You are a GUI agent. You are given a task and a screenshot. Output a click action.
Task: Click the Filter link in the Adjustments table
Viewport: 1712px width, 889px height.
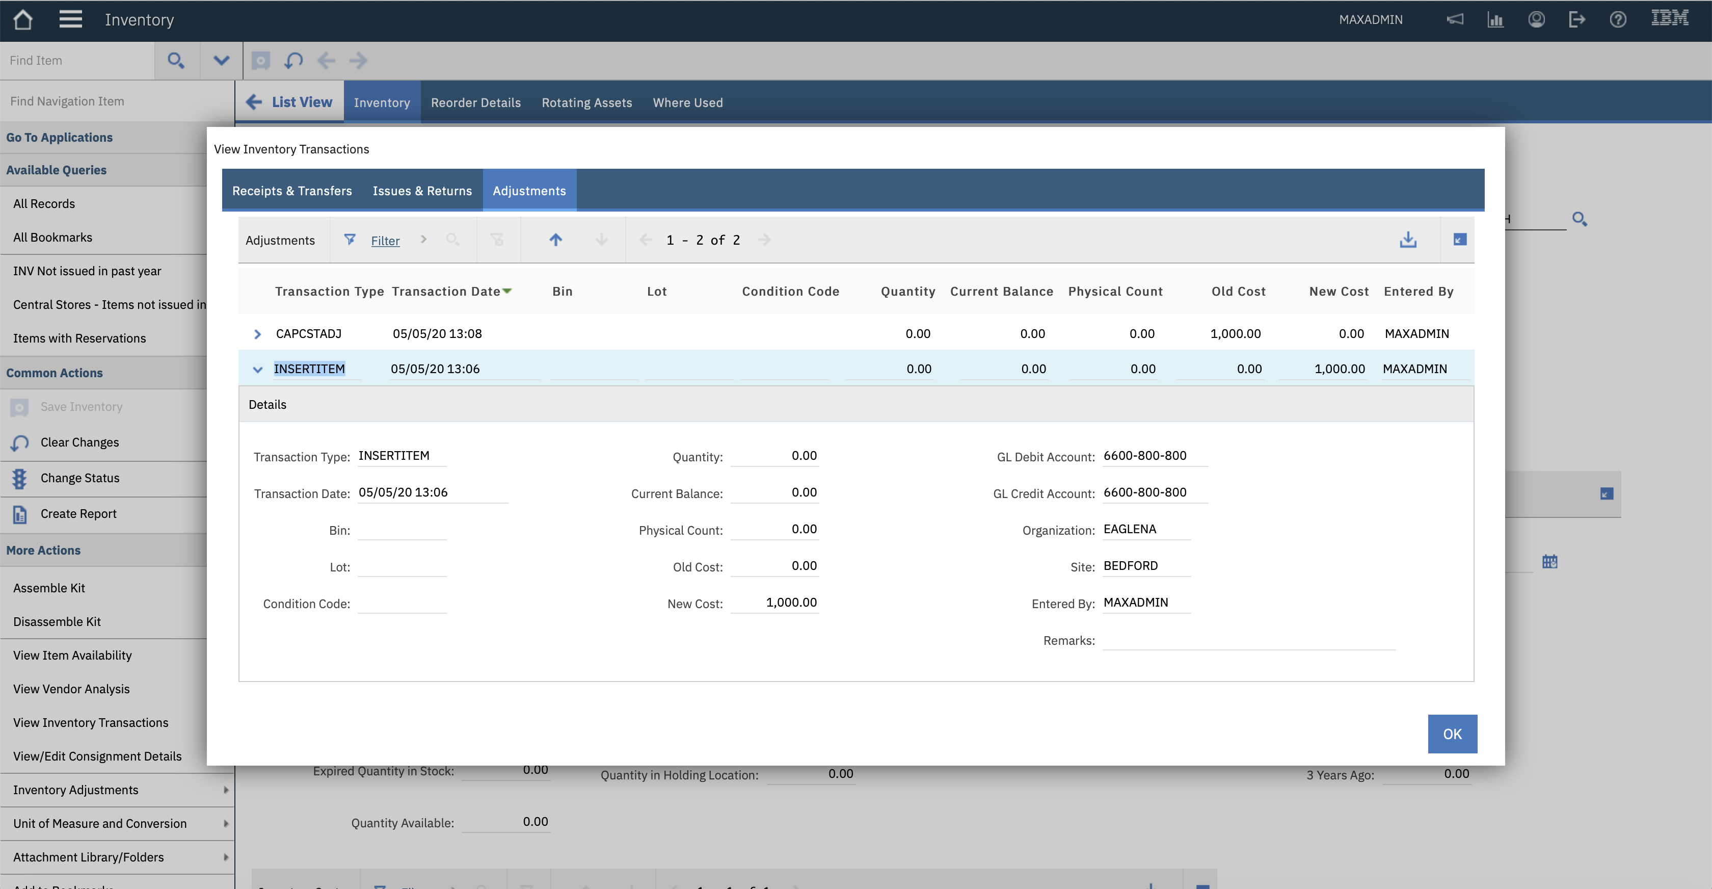(x=385, y=241)
